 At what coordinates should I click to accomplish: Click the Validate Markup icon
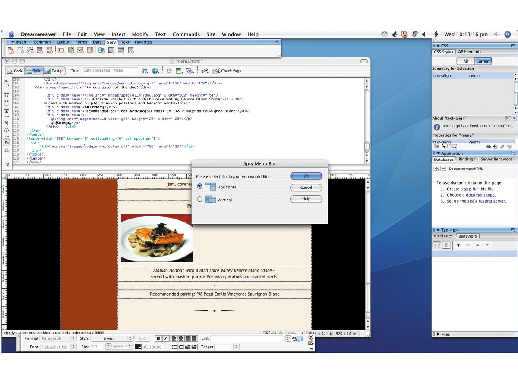(x=205, y=71)
